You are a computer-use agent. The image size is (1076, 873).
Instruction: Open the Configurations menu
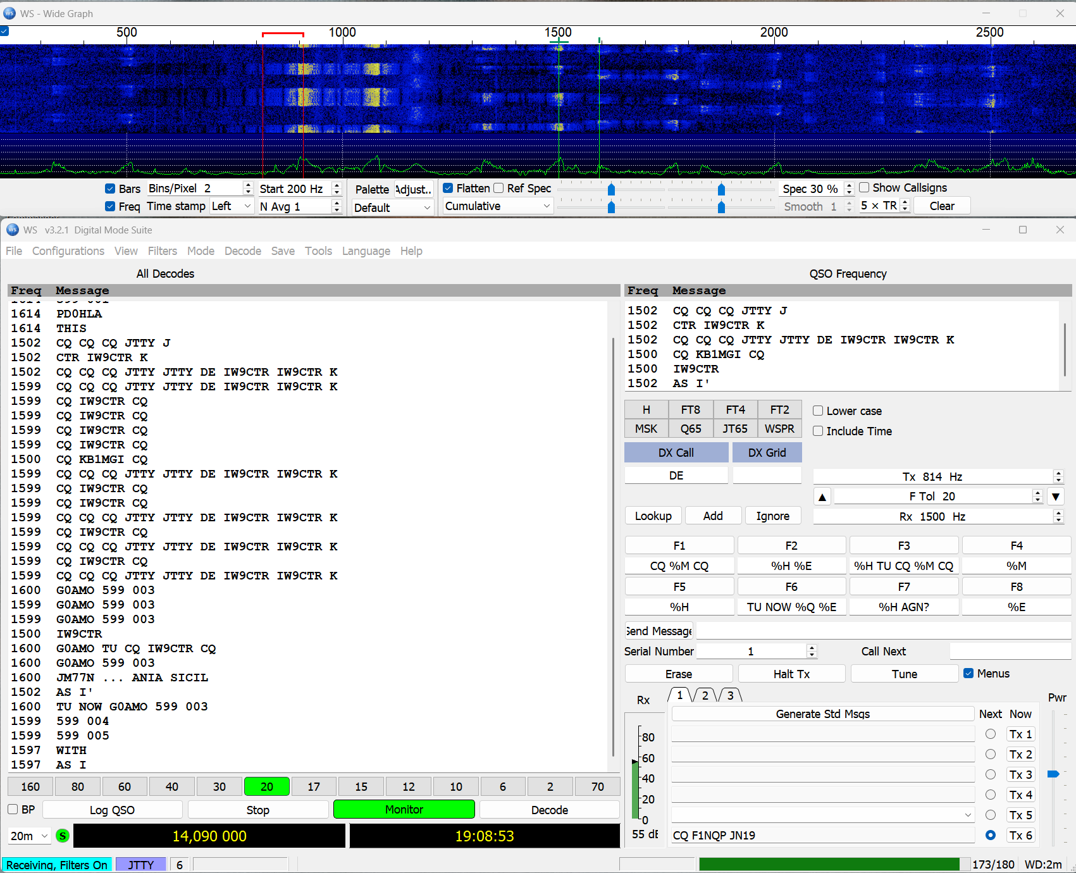coord(68,251)
